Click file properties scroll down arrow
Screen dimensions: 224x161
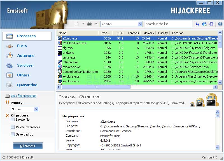[218, 147]
